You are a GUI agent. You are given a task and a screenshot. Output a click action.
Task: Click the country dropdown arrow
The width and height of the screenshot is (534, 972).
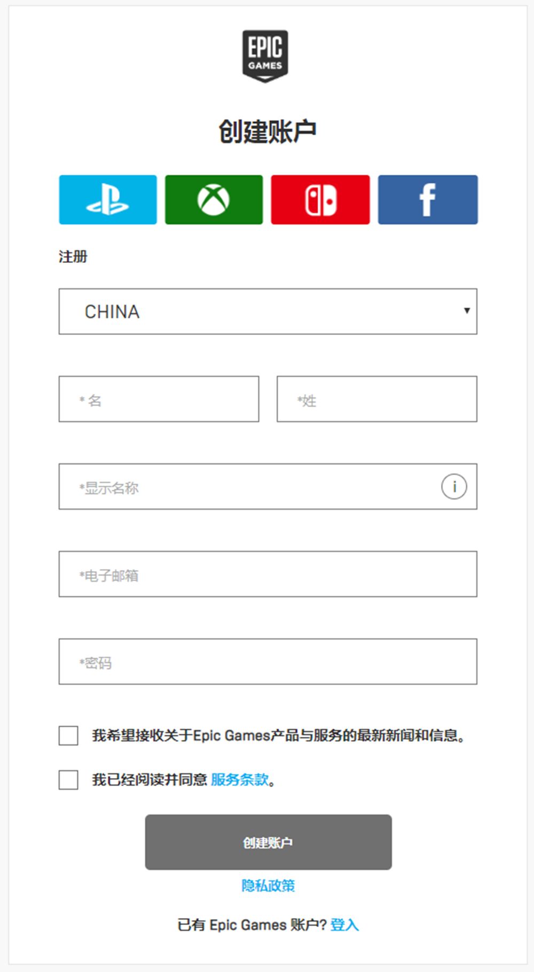pyautogui.click(x=467, y=310)
